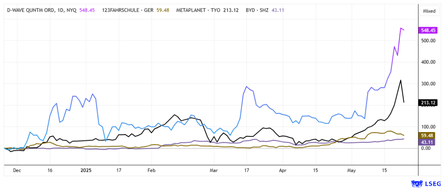445x188 pixels.
Task: Click the Feb label on time axis
Action: click(x=151, y=170)
